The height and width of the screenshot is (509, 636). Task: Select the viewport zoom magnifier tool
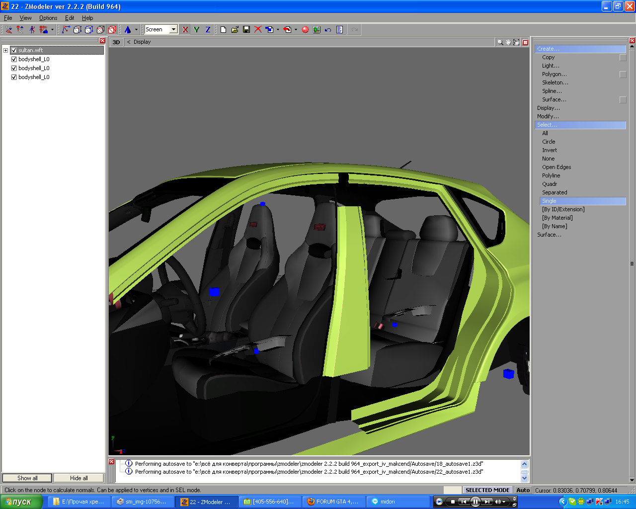(x=500, y=42)
